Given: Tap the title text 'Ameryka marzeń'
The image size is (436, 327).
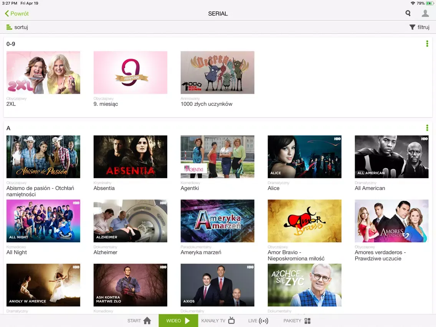Looking at the screenshot, I should (201, 252).
